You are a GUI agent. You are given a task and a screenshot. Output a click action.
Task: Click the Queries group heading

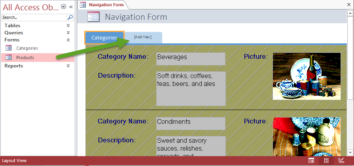click(14, 33)
